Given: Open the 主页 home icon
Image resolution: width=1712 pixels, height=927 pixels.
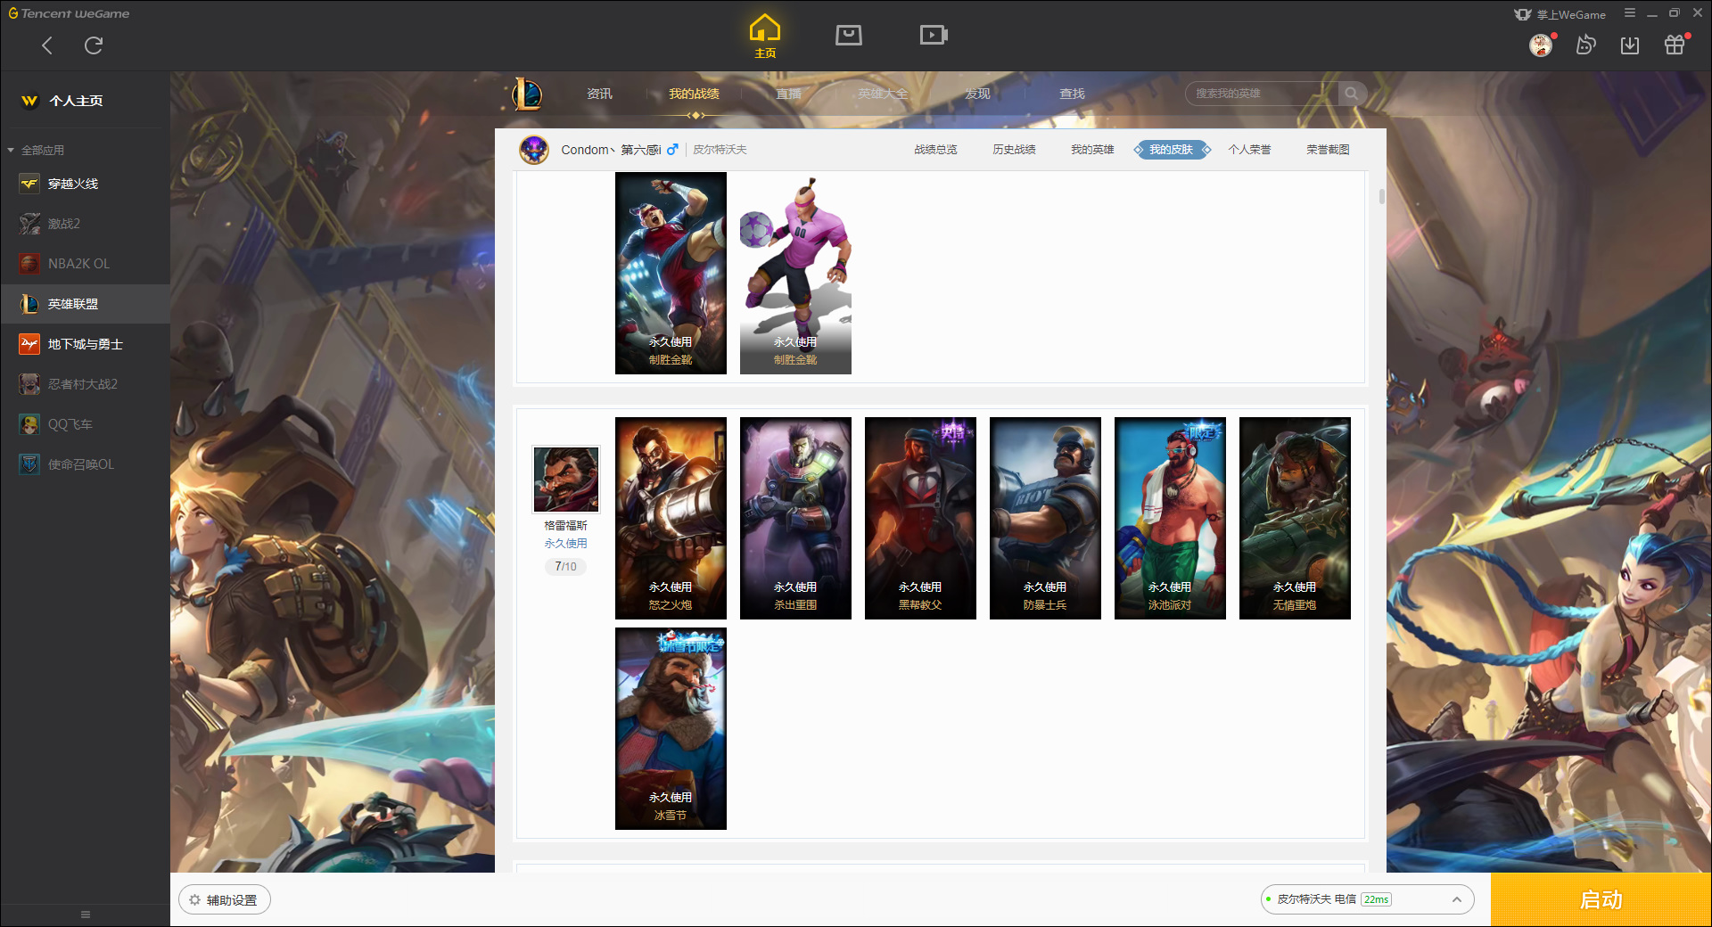Looking at the screenshot, I should pos(765,36).
